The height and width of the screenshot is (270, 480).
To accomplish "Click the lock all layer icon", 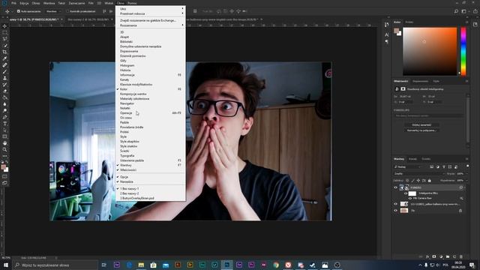I will pyautogui.click(x=430, y=181).
